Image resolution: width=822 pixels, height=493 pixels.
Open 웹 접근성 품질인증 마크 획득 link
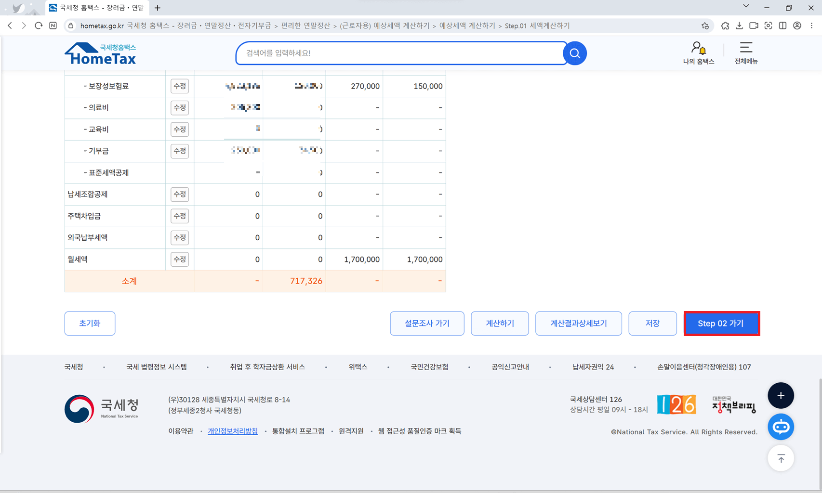click(x=420, y=431)
